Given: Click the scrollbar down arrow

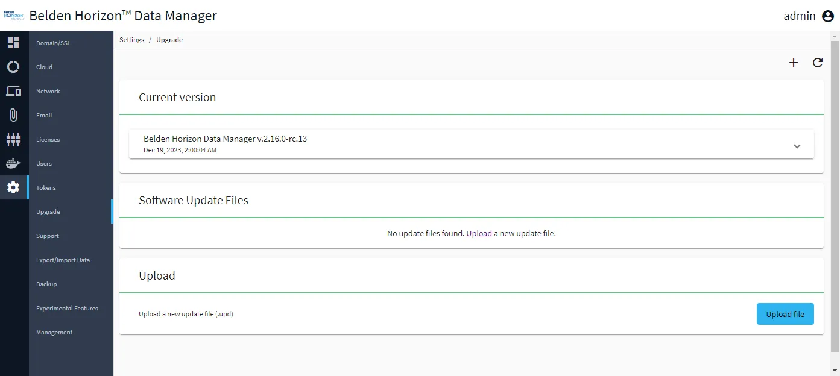Looking at the screenshot, I should click(x=835, y=370).
